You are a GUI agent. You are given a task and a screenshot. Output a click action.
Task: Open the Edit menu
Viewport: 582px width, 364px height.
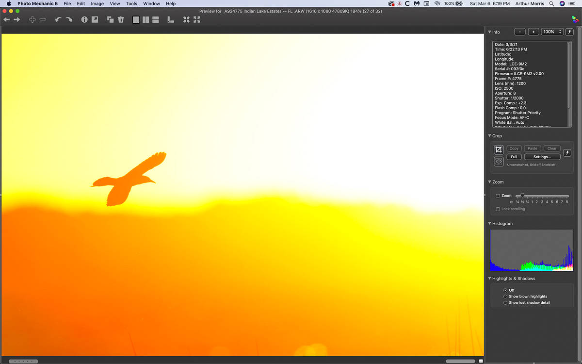tap(81, 3)
